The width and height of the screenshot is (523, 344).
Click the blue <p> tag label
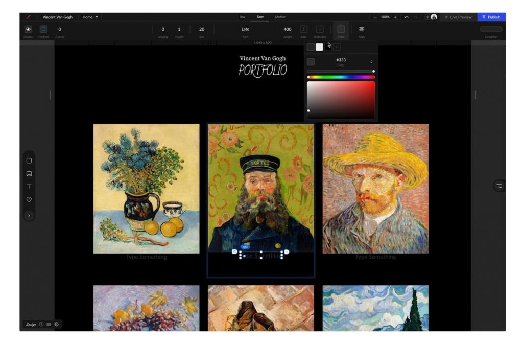(x=245, y=247)
